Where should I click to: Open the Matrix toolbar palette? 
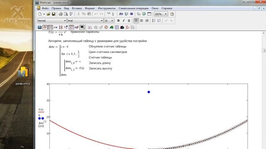(50, 27)
